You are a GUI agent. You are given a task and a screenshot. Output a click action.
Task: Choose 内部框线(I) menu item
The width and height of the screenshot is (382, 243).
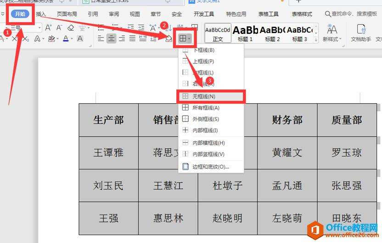(x=211, y=130)
